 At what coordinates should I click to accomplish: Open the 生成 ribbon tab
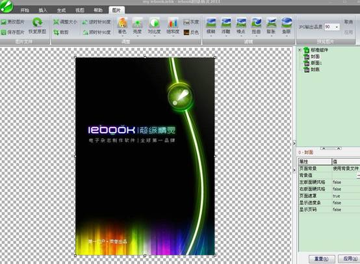pos(61,10)
